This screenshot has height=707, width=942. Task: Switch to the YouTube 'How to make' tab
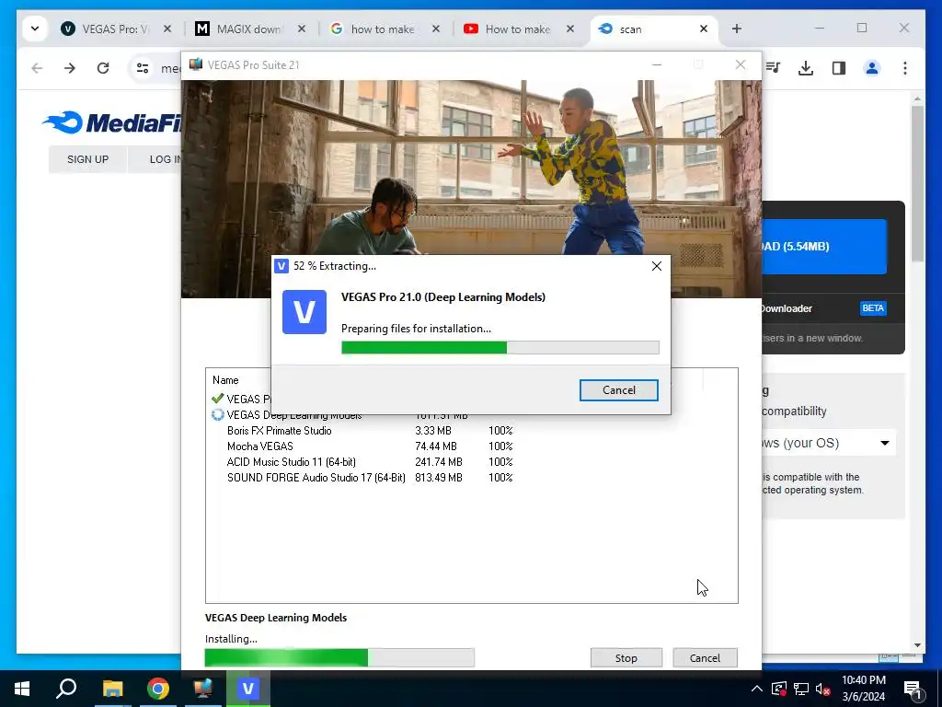tap(518, 29)
